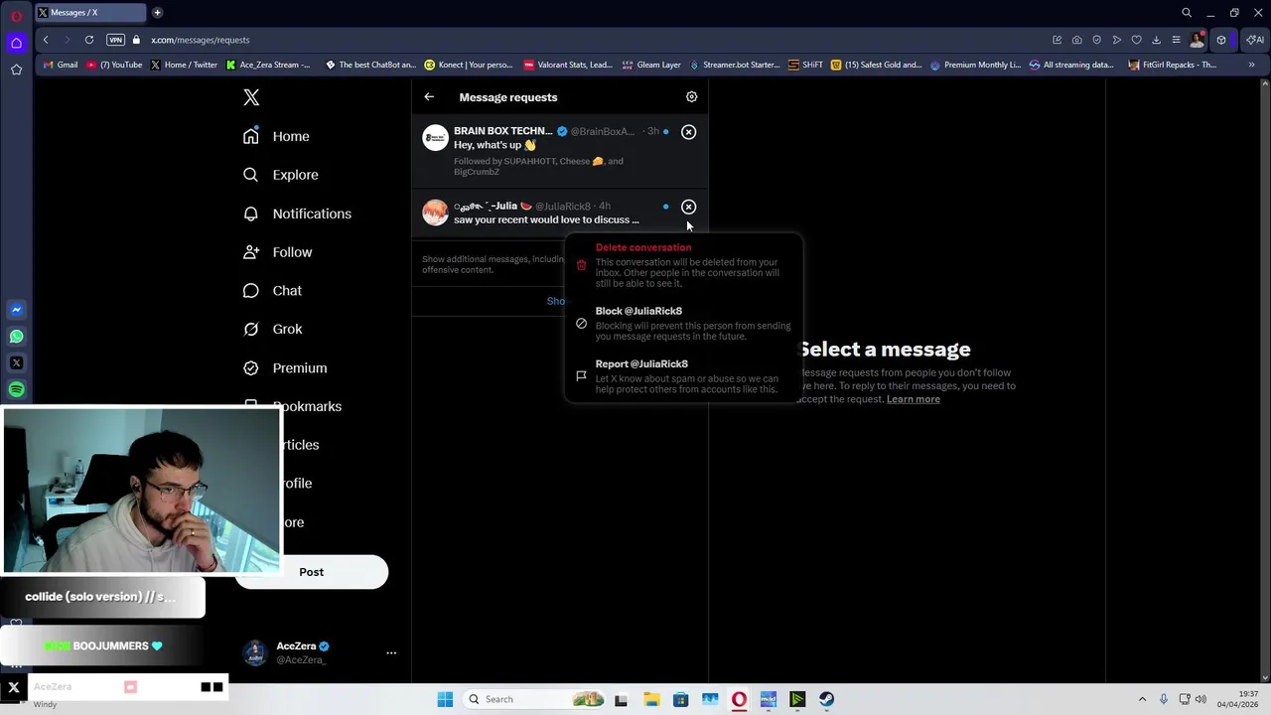Click the Home house icon in X sidebar
The image size is (1271, 715).
[x=251, y=136]
